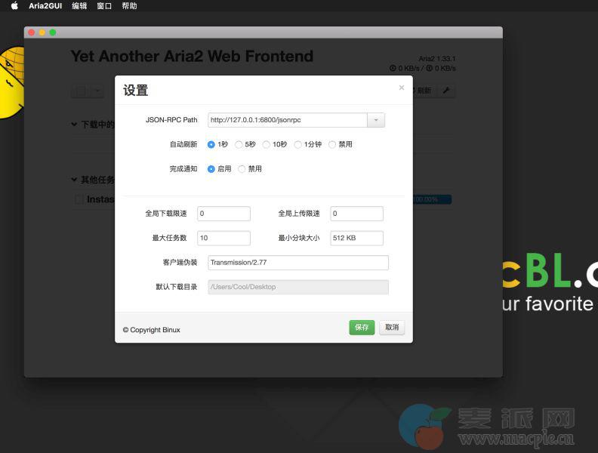The image size is (598, 453).
Task: Disable 完成通知 notifications
Action: coord(242,169)
